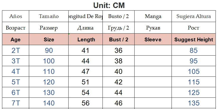This screenshot has width=217, height=109.
Task: Click the empty Sleeve cell in 2T row
Action: pos(153,51)
